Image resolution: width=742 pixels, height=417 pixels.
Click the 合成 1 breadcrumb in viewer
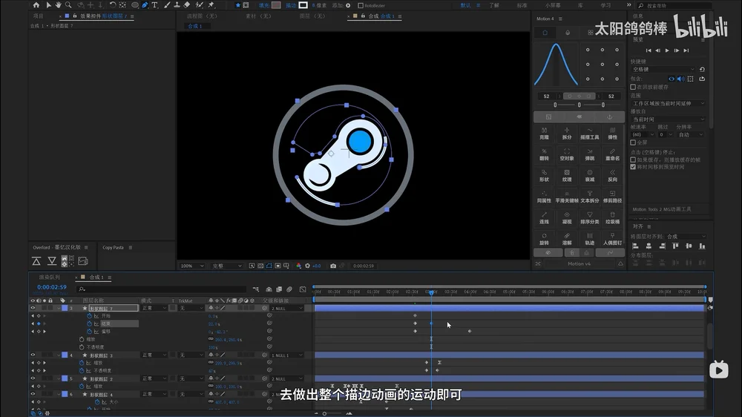click(x=194, y=26)
